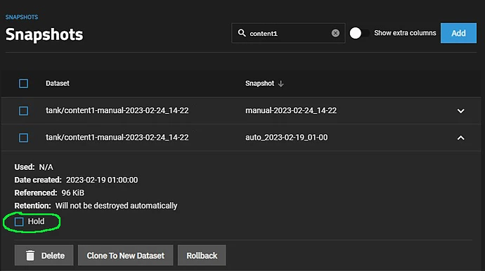
Task: Click Clone To New Dataset button
Action: tap(126, 256)
